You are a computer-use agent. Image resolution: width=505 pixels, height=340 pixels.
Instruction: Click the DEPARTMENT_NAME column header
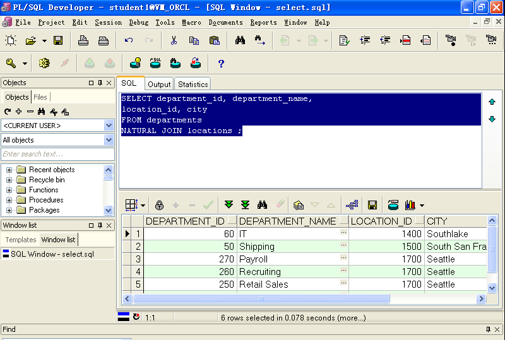(x=287, y=221)
